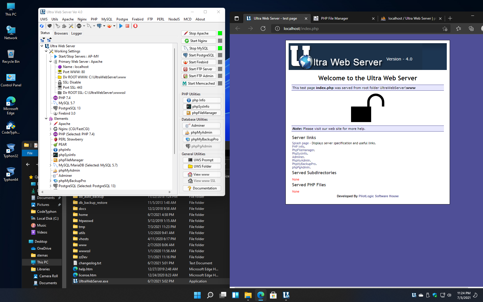Image resolution: width=483 pixels, height=302 pixels.
Task: Click the red power quit icon
Action: (135, 26)
